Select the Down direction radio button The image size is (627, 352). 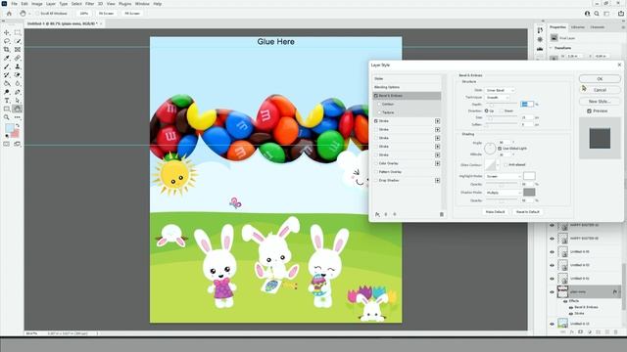(x=501, y=110)
